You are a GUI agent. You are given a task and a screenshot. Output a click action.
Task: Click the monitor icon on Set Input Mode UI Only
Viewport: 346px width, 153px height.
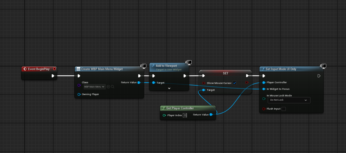[323, 66]
